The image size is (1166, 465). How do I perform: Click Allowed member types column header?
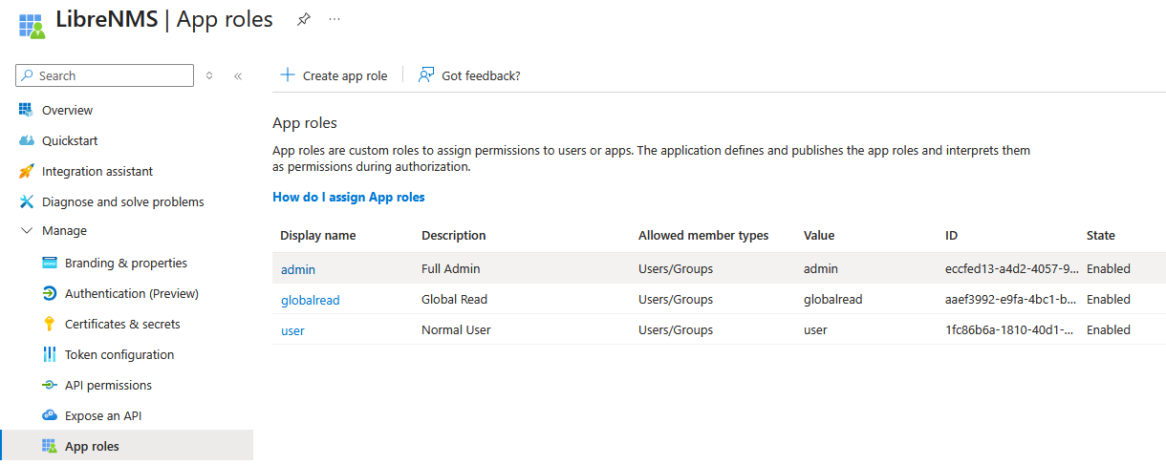(703, 235)
